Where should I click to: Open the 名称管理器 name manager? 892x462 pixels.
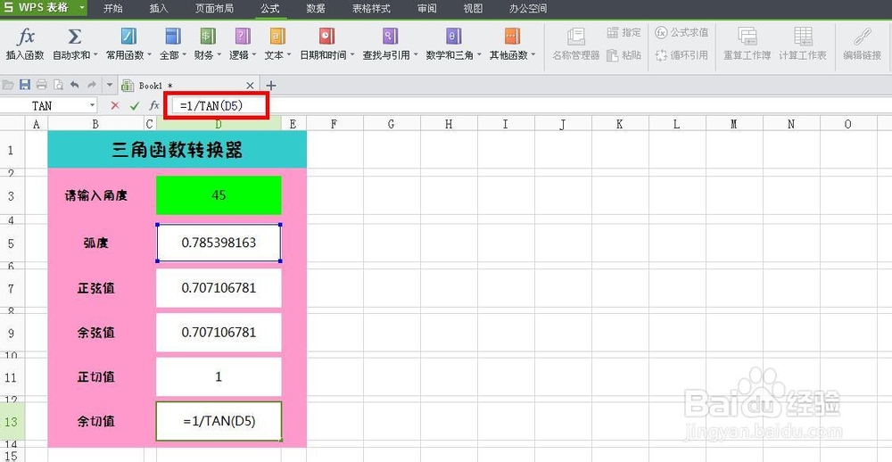[575, 44]
